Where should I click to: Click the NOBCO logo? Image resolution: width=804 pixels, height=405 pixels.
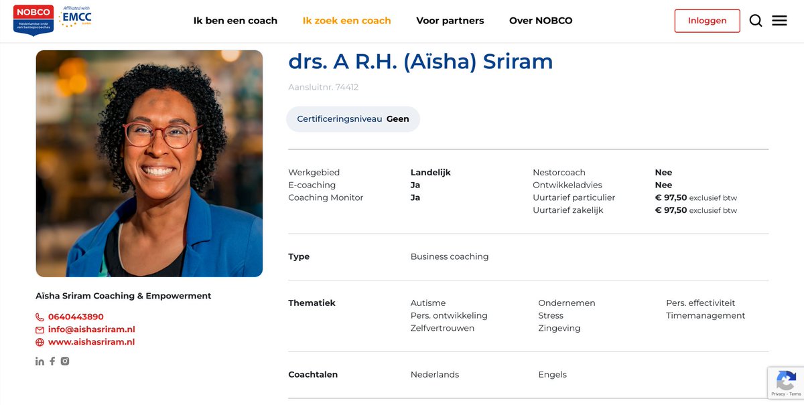pos(33,20)
